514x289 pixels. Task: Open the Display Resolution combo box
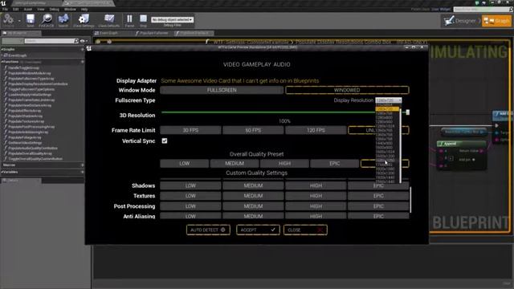coord(389,100)
